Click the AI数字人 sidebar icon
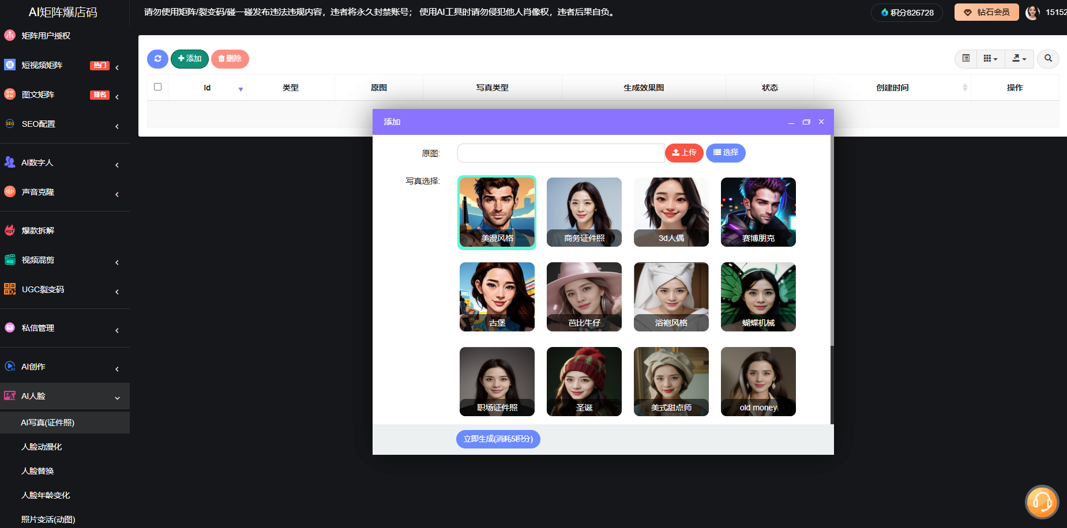 click(x=10, y=162)
